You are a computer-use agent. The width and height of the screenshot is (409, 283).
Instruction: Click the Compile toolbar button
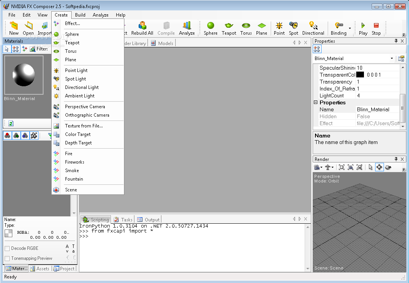pyautogui.click(x=166, y=28)
